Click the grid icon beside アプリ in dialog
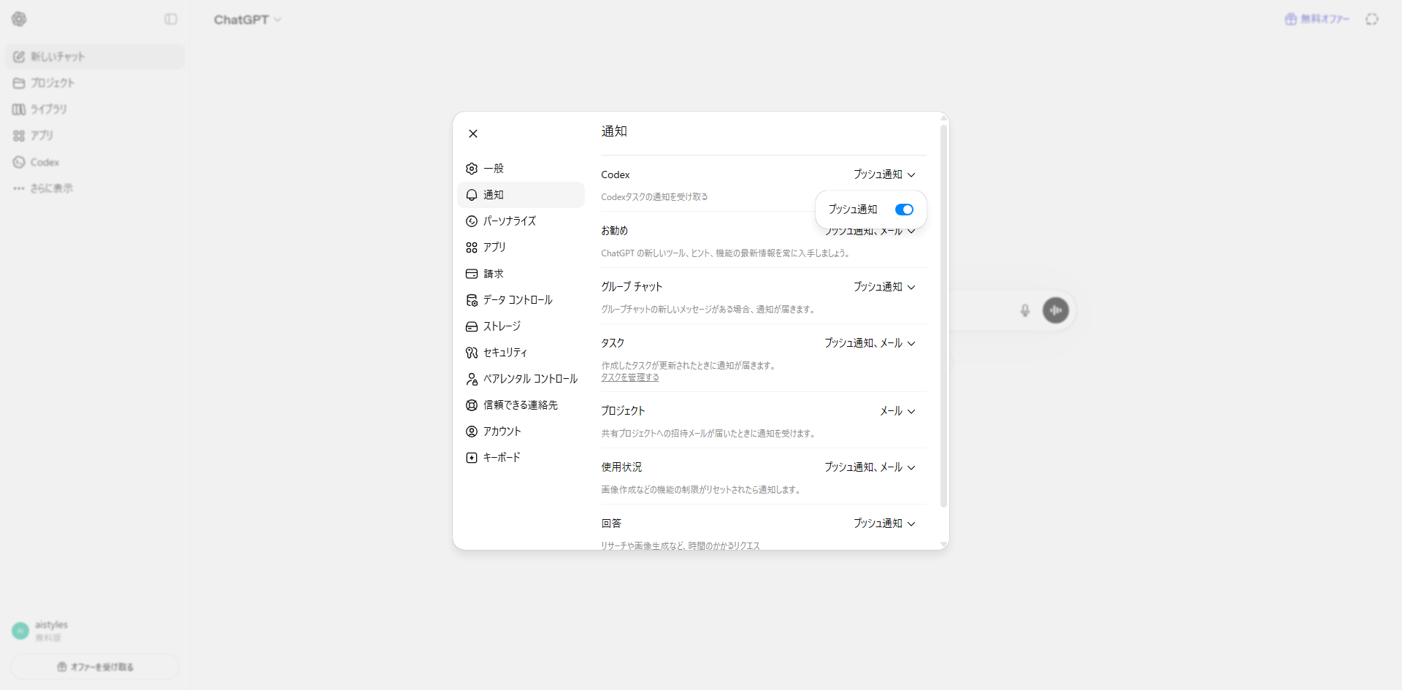The height and width of the screenshot is (690, 1402). click(472, 248)
